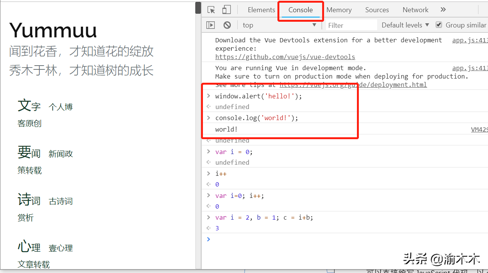Toggle the device toolbar icon

[227, 10]
